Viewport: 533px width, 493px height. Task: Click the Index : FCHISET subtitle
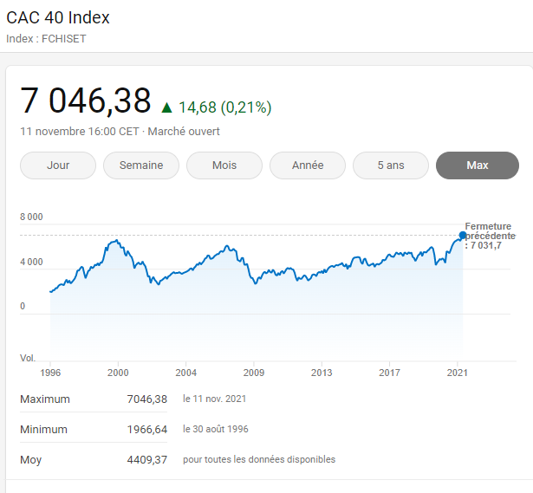tap(46, 39)
